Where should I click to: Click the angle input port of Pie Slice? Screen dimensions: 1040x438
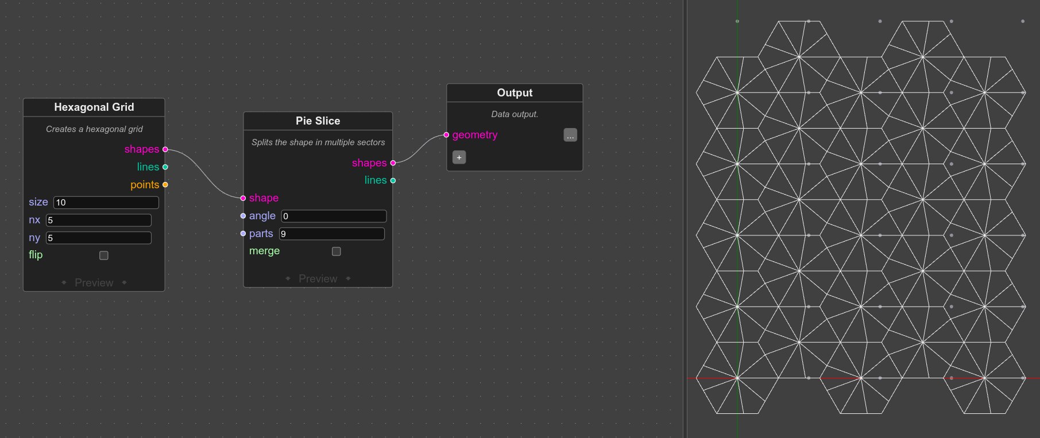click(x=243, y=216)
